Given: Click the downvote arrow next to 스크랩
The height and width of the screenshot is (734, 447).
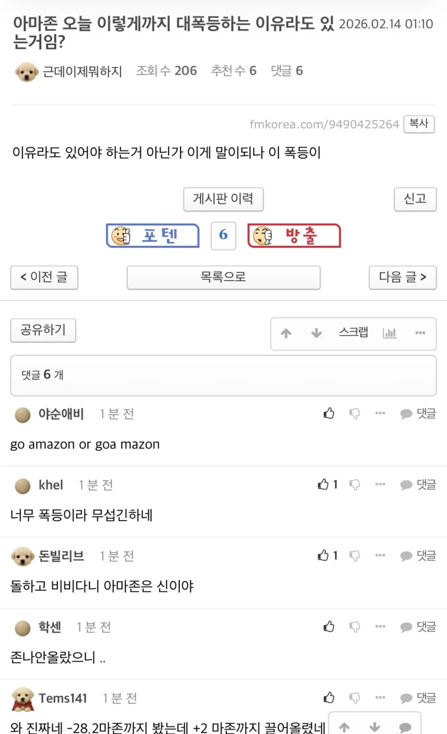Looking at the screenshot, I should click(x=316, y=334).
